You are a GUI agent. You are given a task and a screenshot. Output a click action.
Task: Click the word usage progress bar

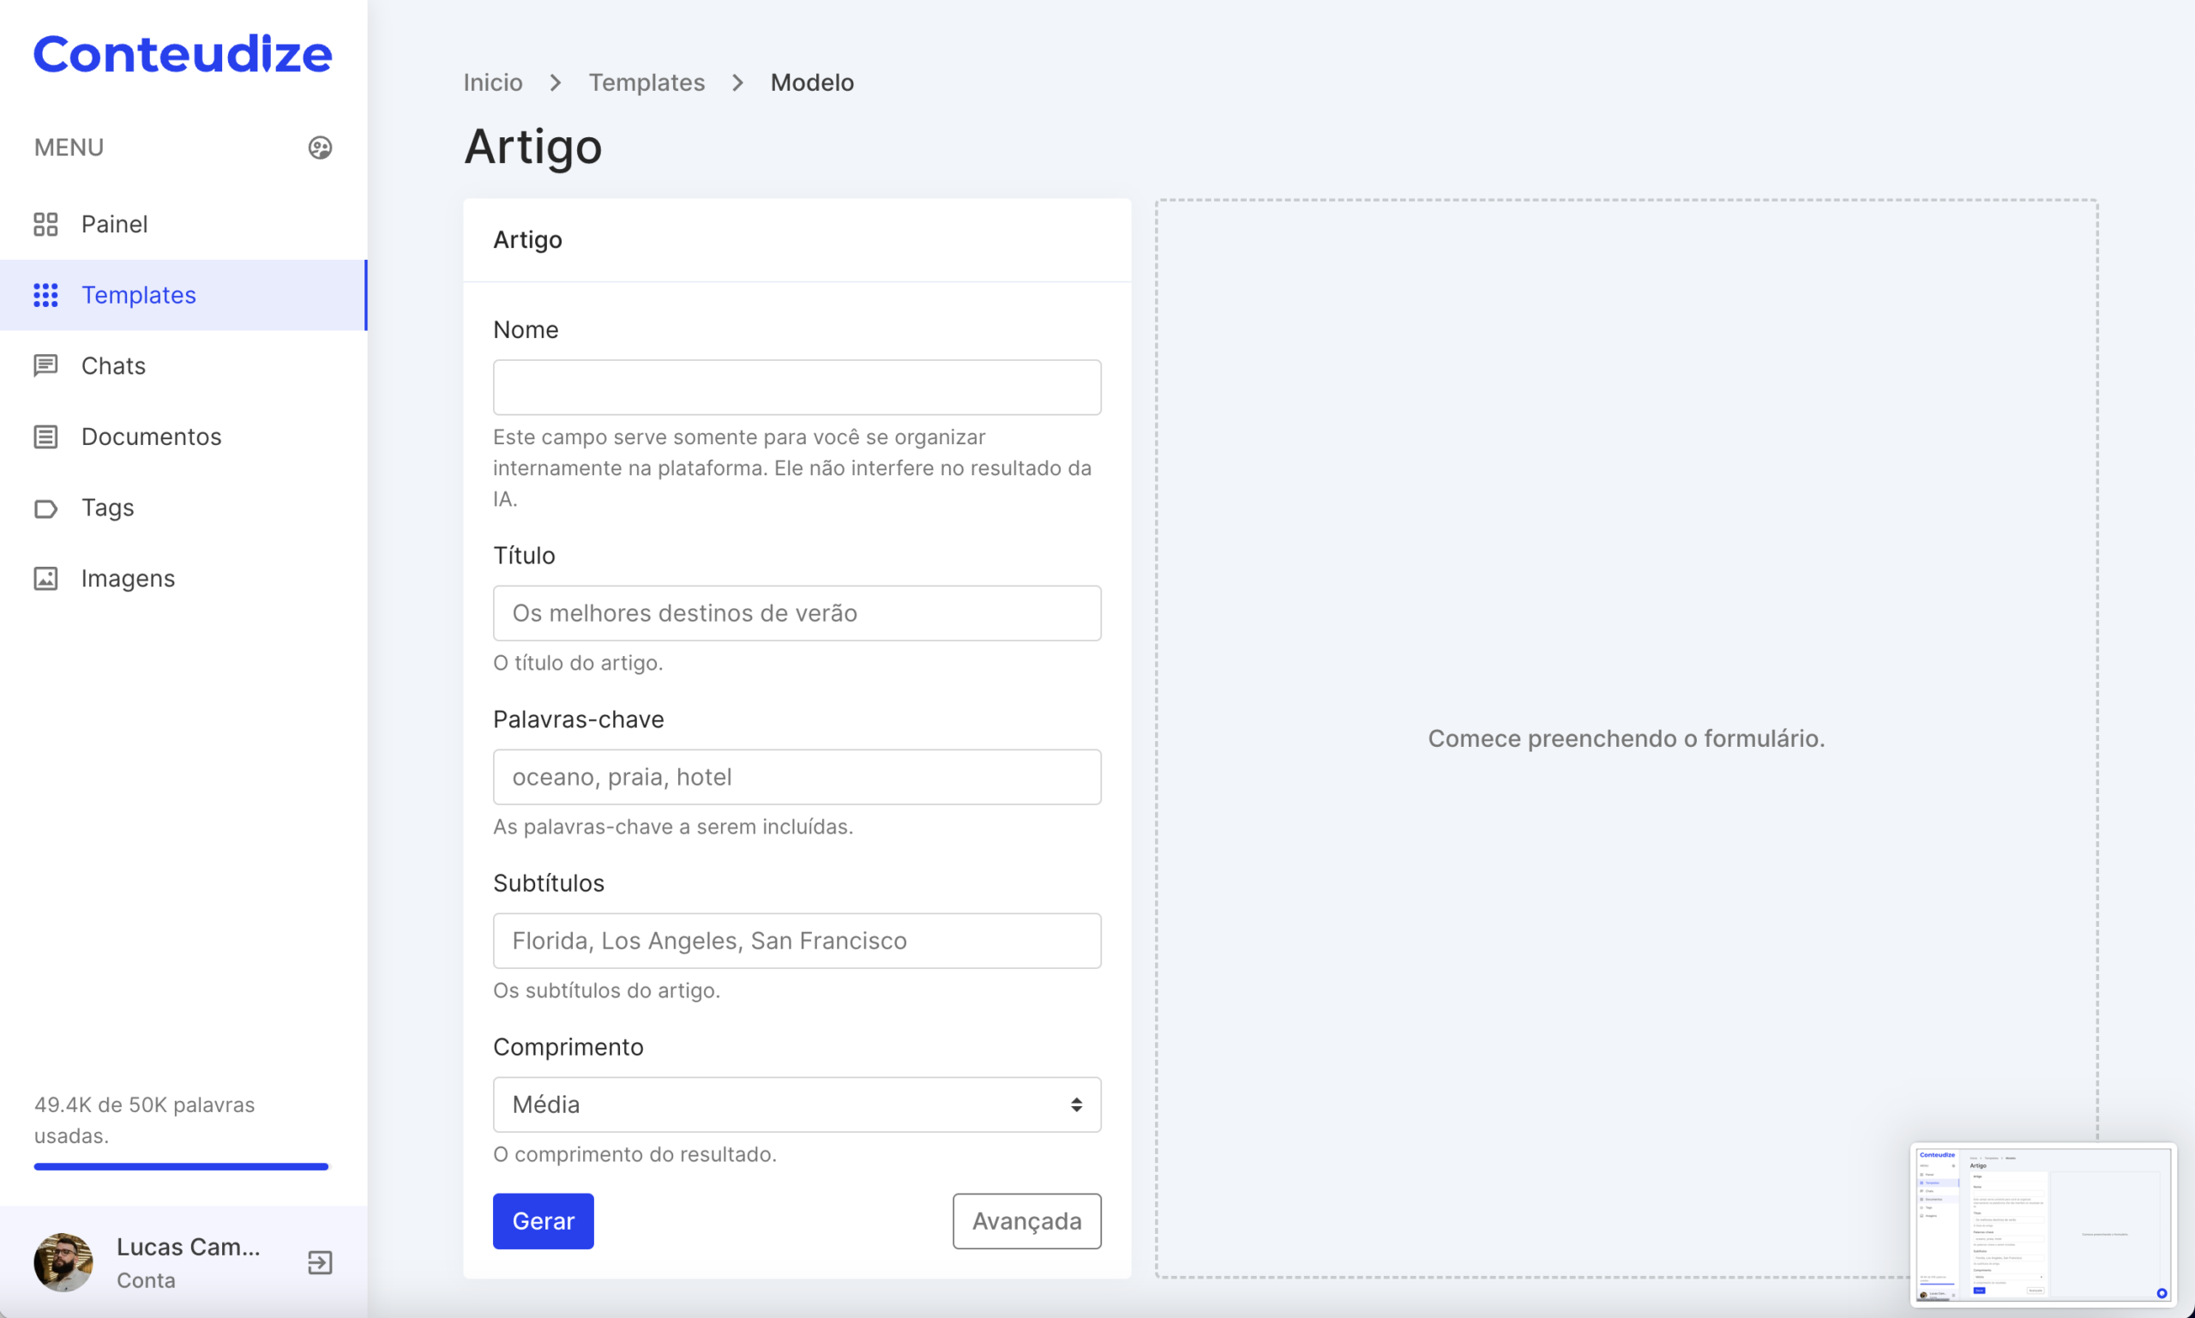pyautogui.click(x=180, y=1166)
